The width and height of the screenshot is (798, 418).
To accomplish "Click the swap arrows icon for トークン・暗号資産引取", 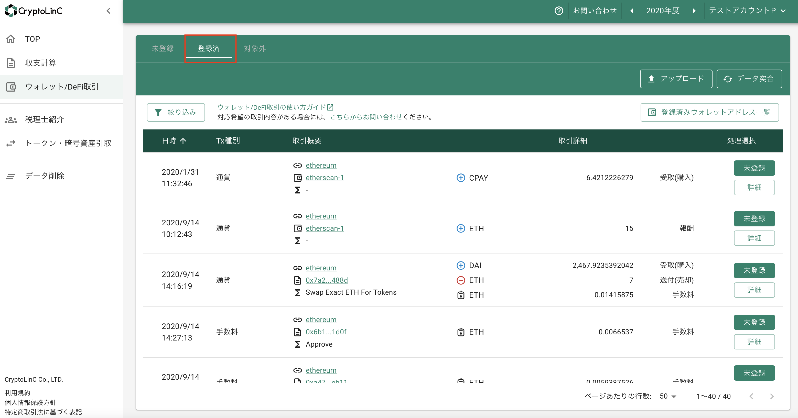I will [11, 143].
